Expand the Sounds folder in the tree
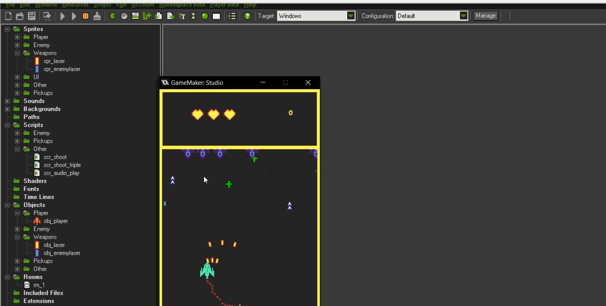The width and height of the screenshot is (606, 306). tap(7, 101)
